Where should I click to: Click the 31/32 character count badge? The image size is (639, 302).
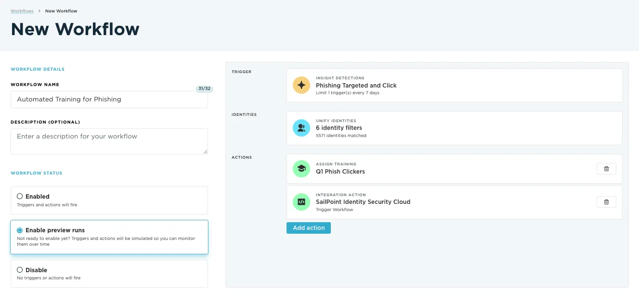(x=205, y=88)
